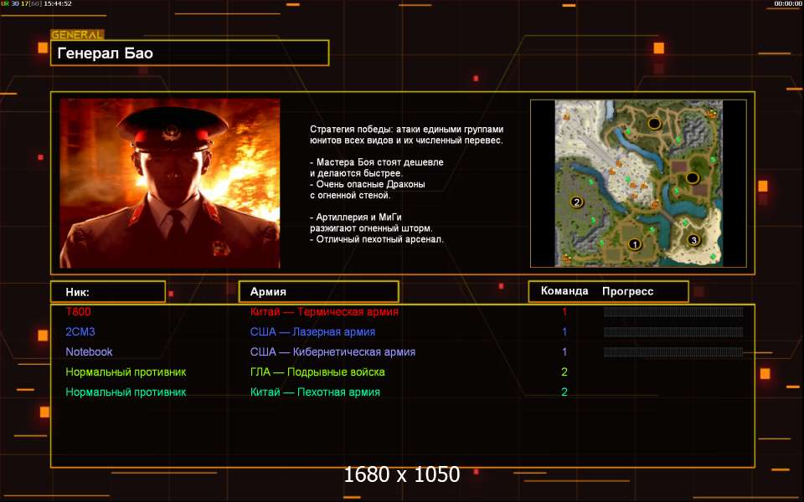Viewport: 804px width, 502px height.
Task: Click the General Bao portrait image
Action: point(170,183)
